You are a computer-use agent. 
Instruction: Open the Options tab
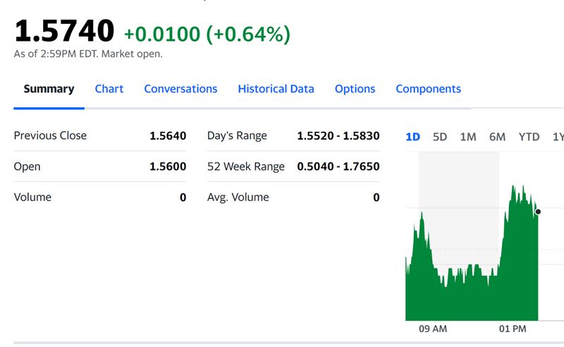click(355, 89)
